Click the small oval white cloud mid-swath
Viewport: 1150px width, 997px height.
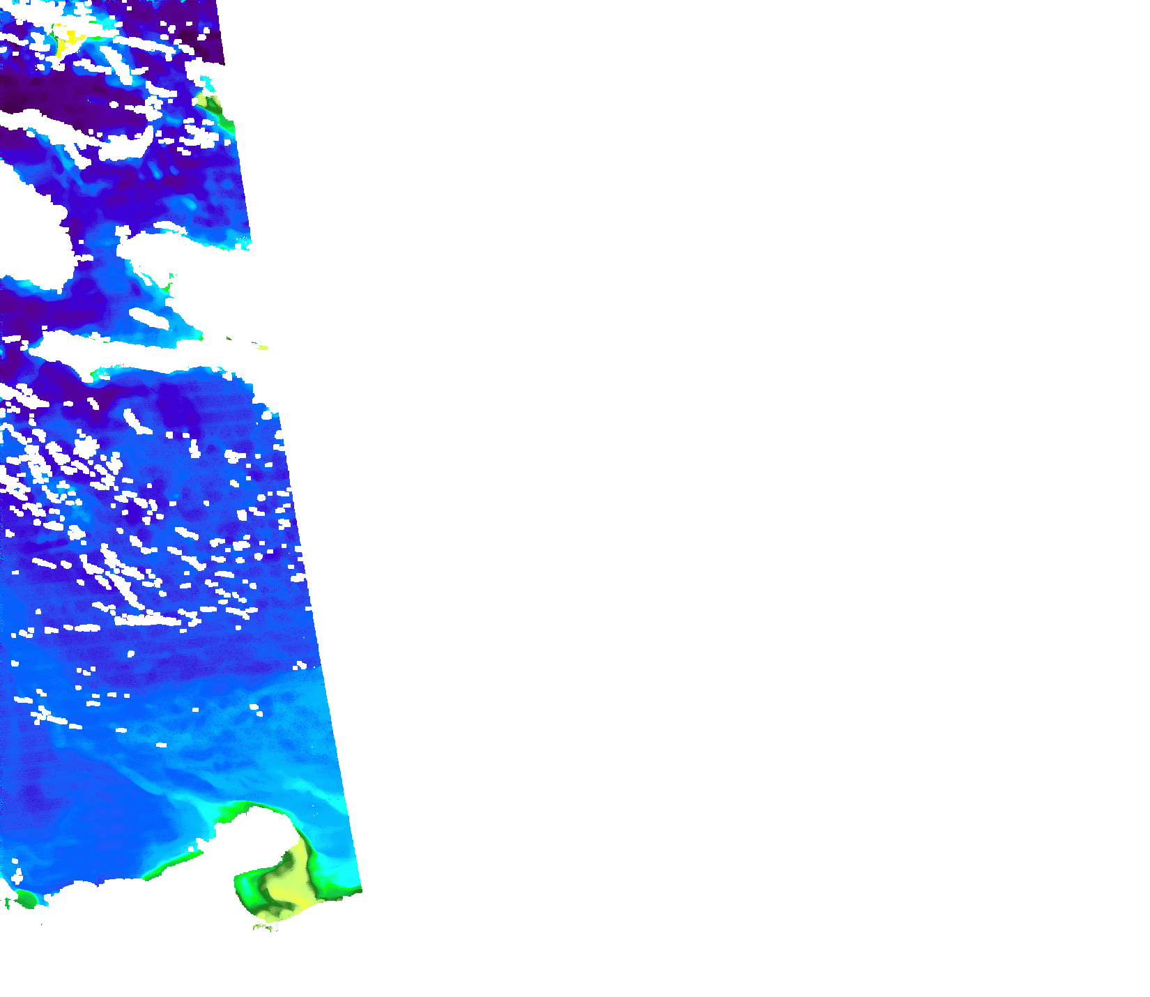(149, 319)
